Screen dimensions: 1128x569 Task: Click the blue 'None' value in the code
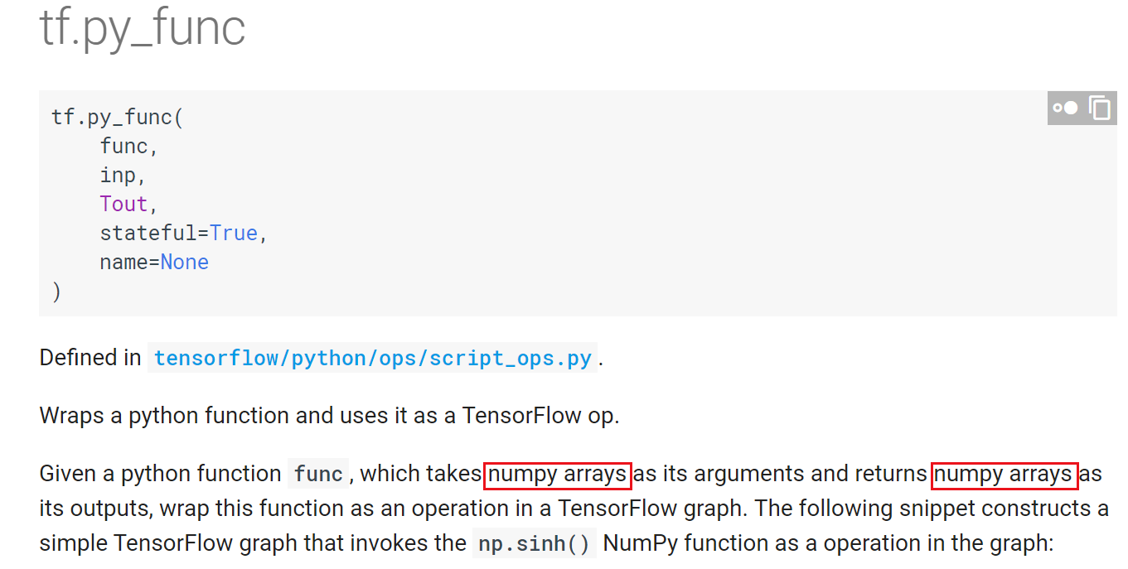(184, 262)
